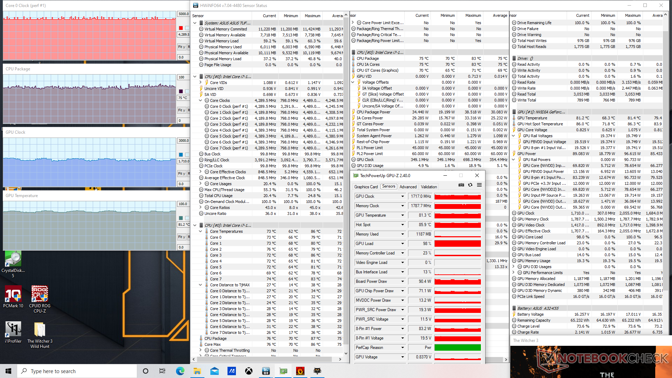Viewport: 672px width, 378px height.
Task: Click Fit y in CPU Package graph
Action: coord(181,110)
